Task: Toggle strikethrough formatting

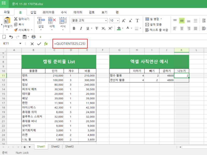Action: pyautogui.click(x=97, y=29)
